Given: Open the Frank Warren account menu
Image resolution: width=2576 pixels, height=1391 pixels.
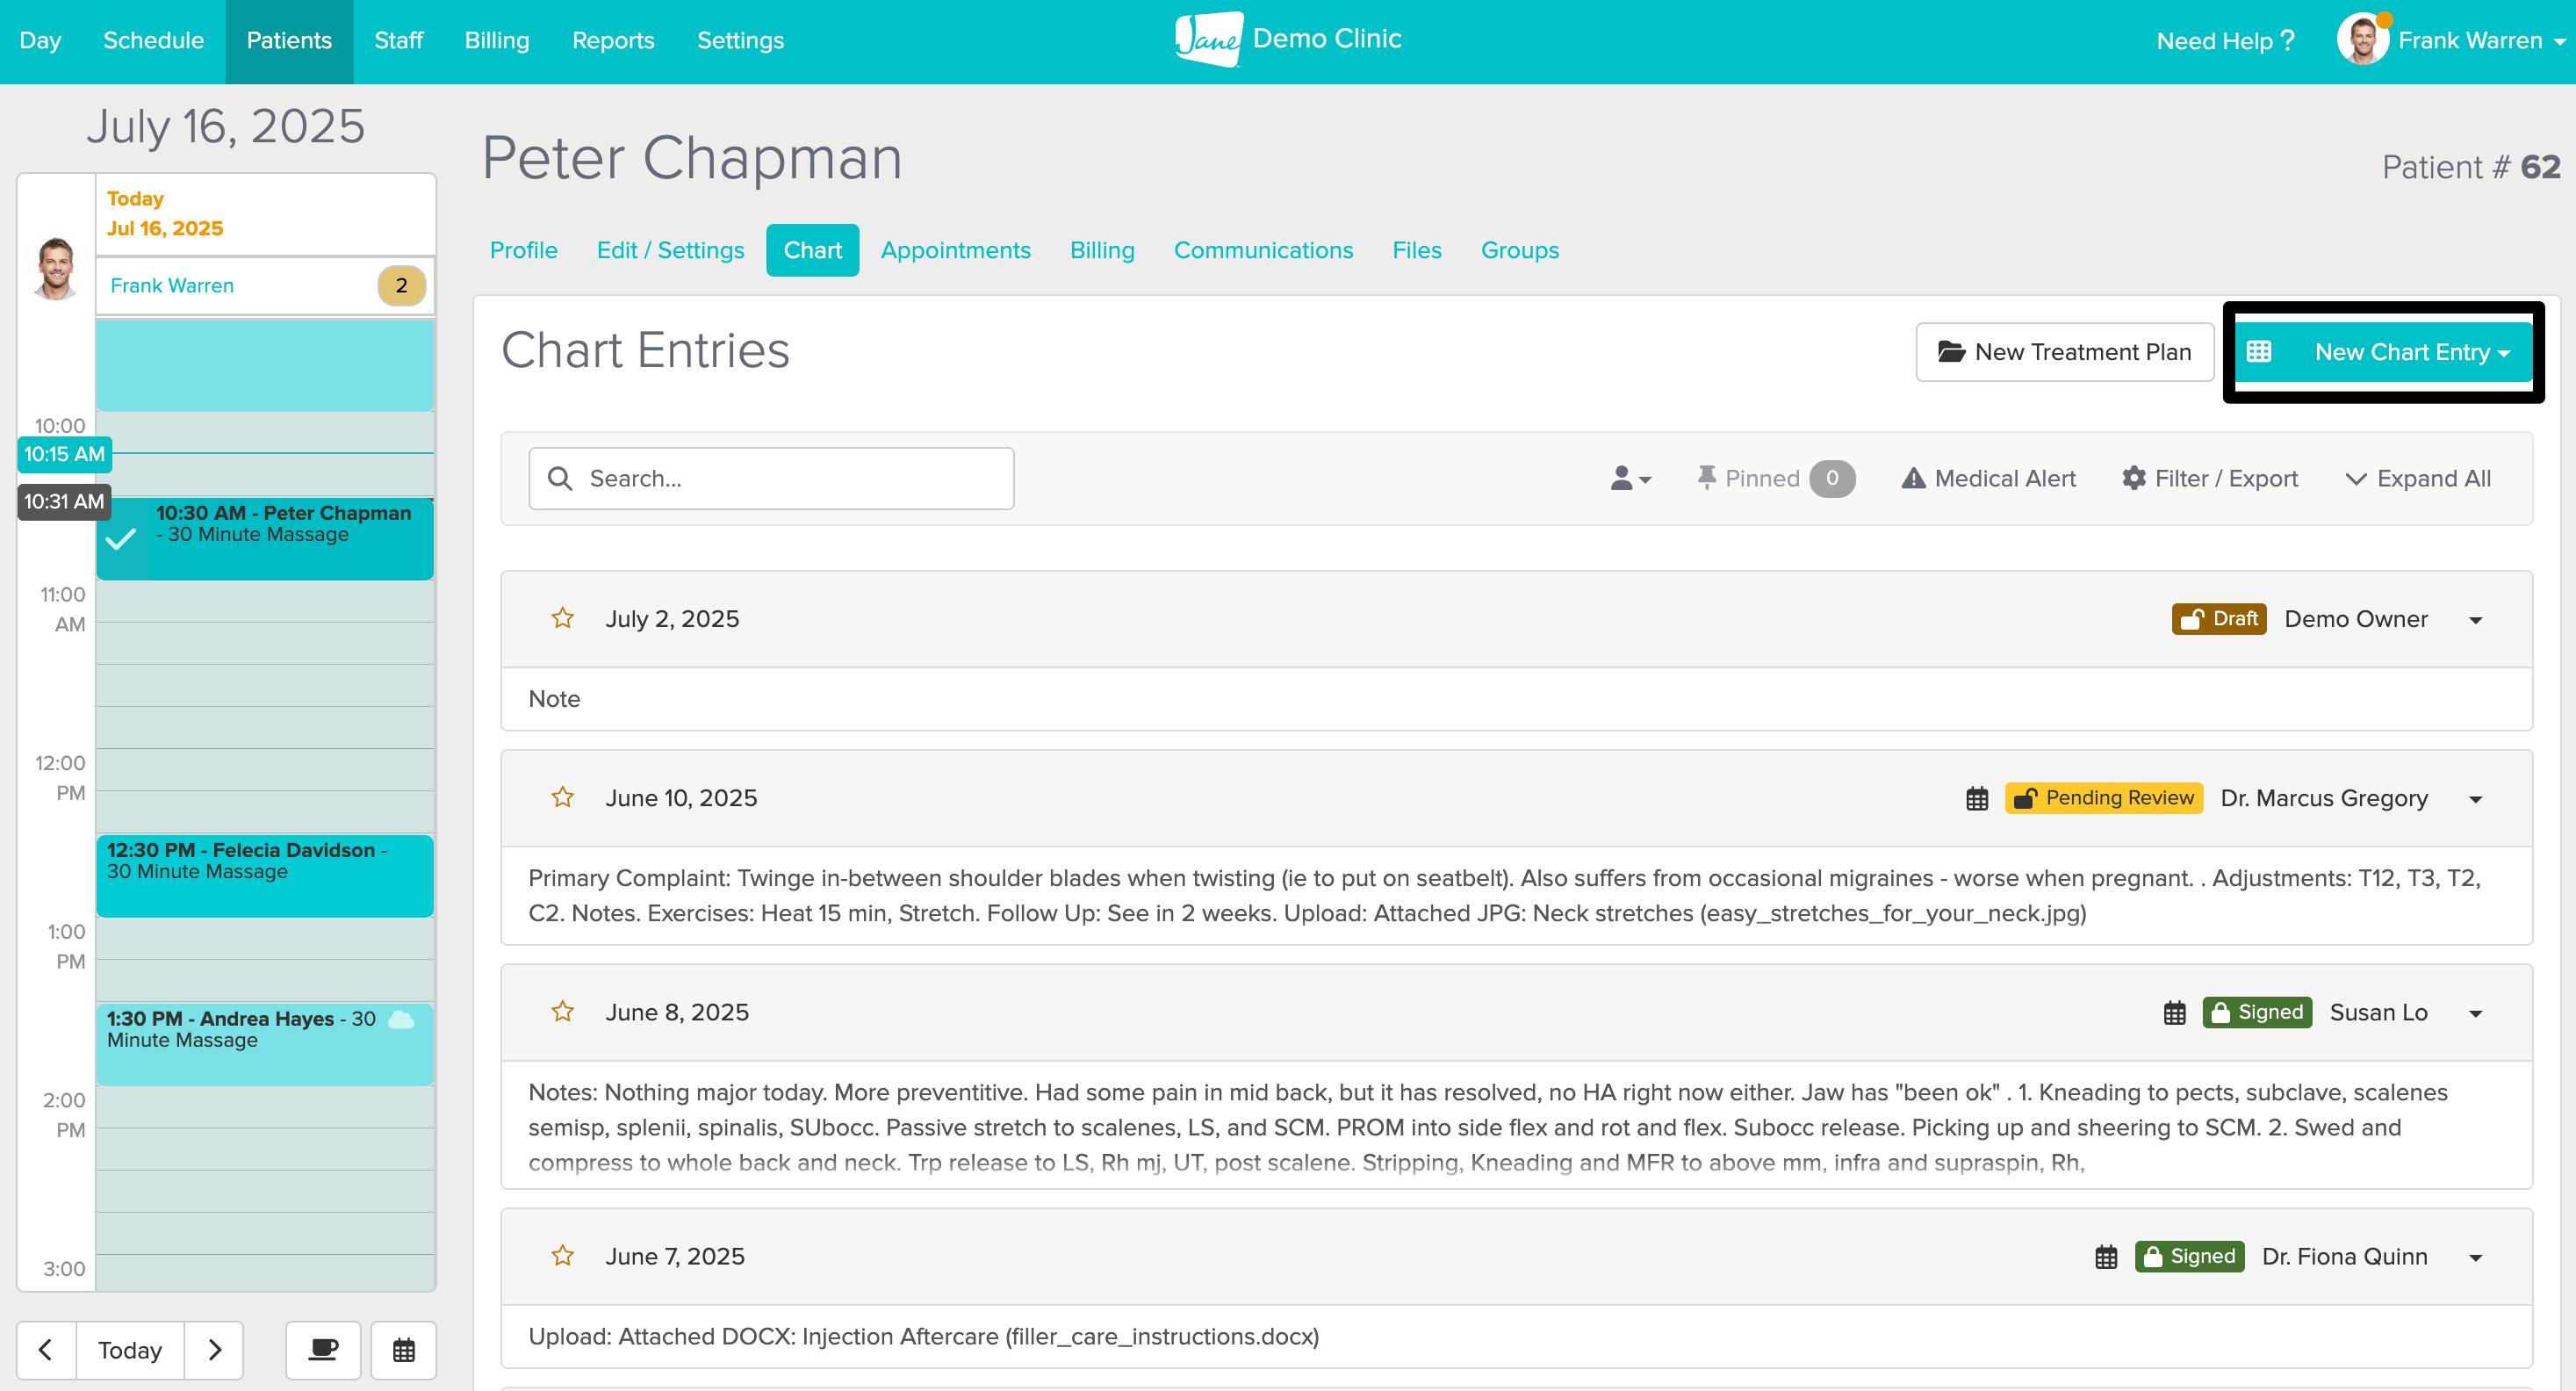Looking at the screenshot, I should tap(2482, 40).
